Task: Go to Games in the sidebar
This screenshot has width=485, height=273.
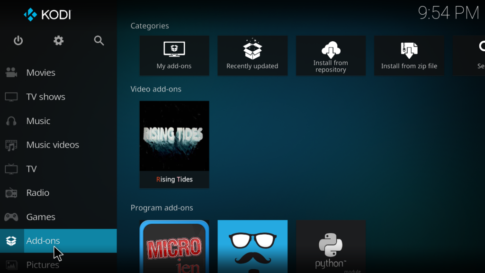Action: [x=41, y=217]
